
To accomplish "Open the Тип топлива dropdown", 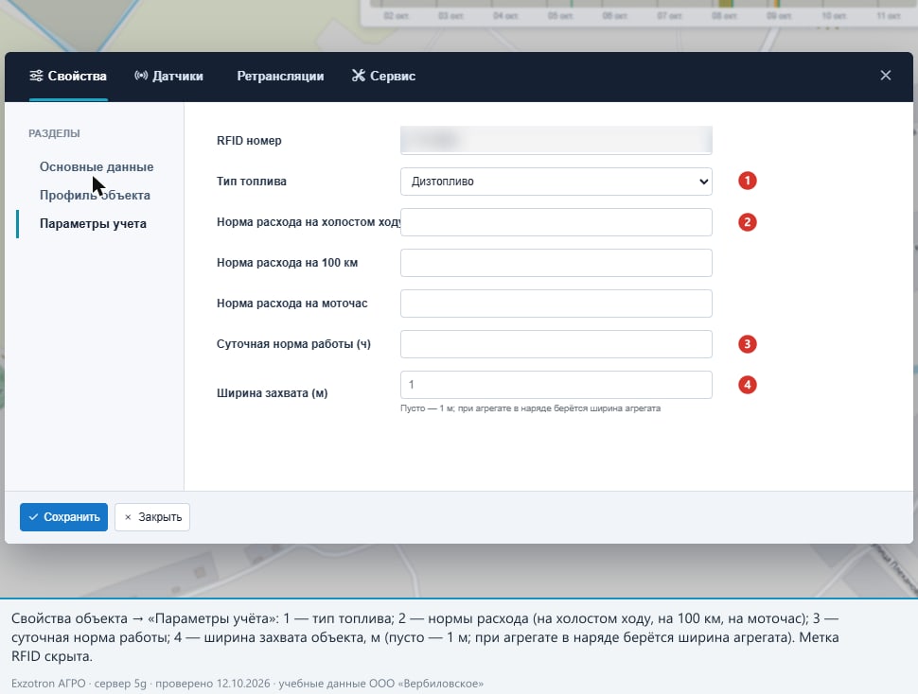I will [556, 182].
